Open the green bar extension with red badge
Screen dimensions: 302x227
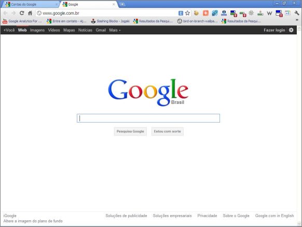243,14
